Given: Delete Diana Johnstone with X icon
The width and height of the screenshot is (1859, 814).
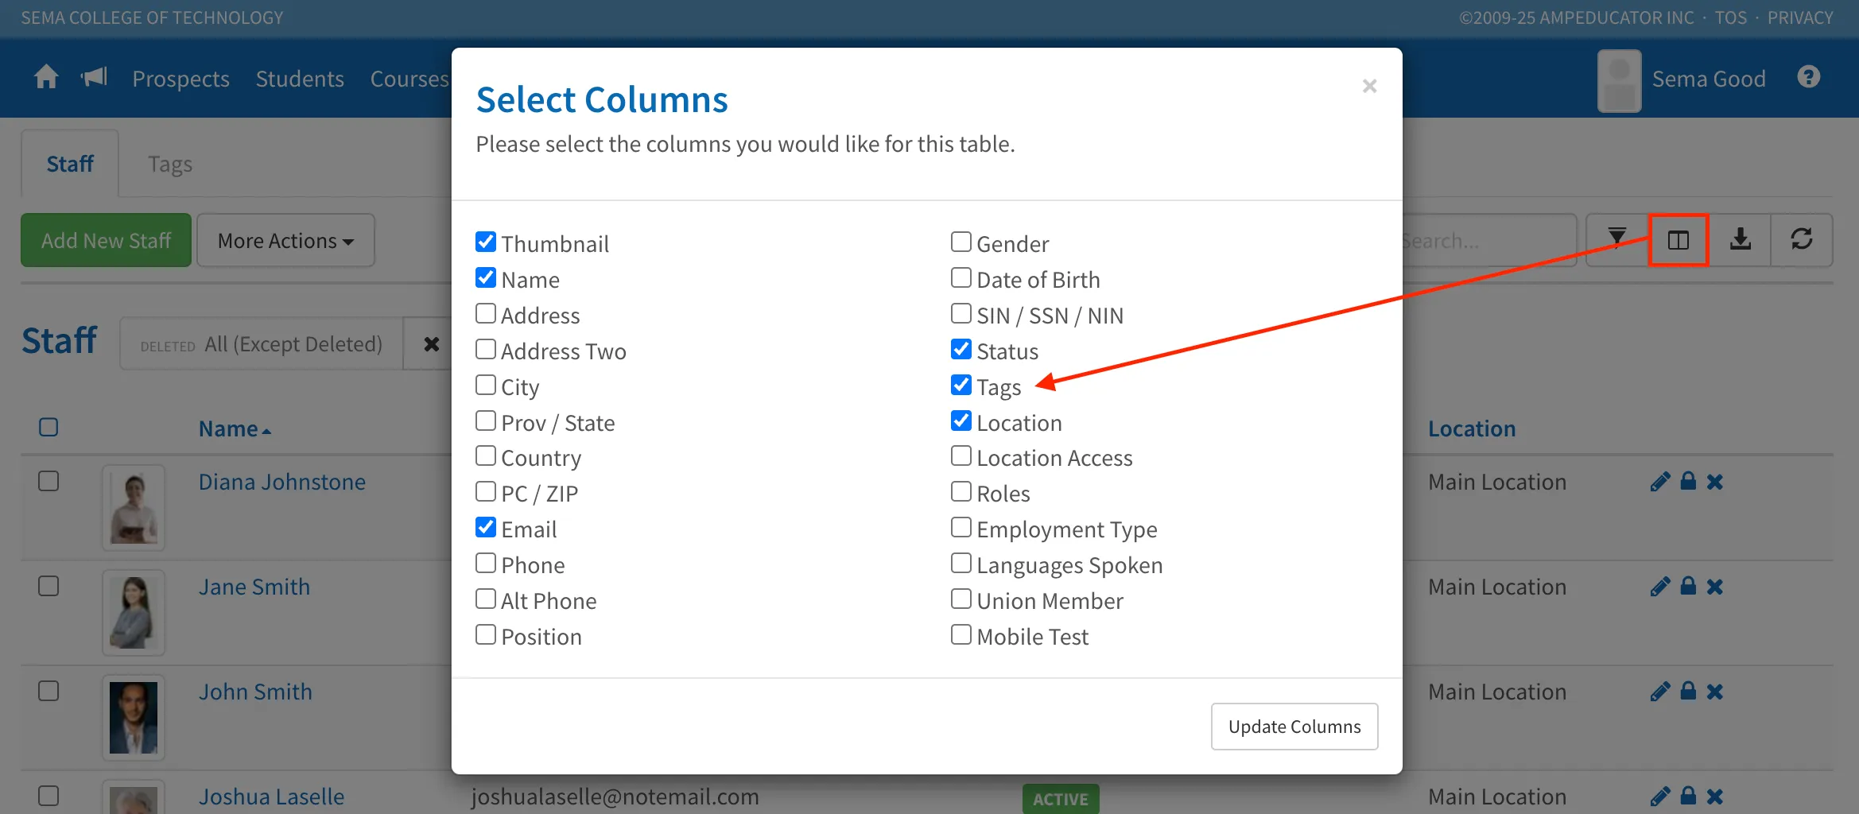Looking at the screenshot, I should (1714, 482).
